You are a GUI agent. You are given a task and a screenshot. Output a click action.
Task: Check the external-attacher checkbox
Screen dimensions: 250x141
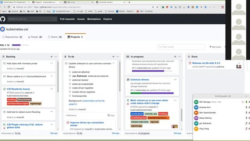click(70, 72)
